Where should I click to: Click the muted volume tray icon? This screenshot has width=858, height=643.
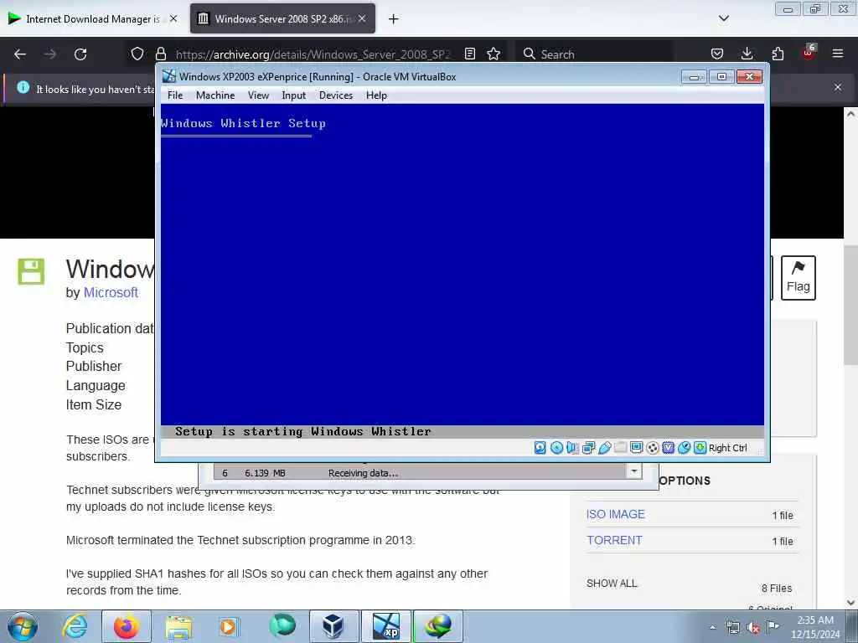point(753,628)
